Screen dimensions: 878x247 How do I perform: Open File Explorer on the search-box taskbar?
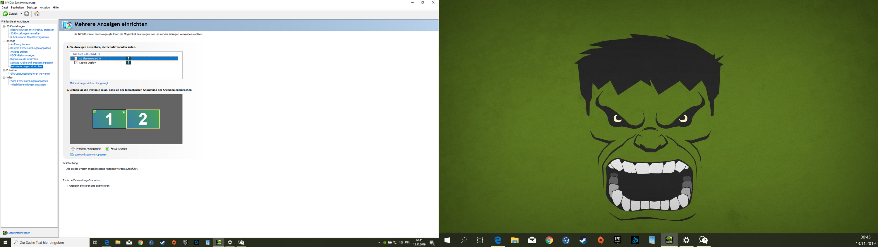(118, 243)
